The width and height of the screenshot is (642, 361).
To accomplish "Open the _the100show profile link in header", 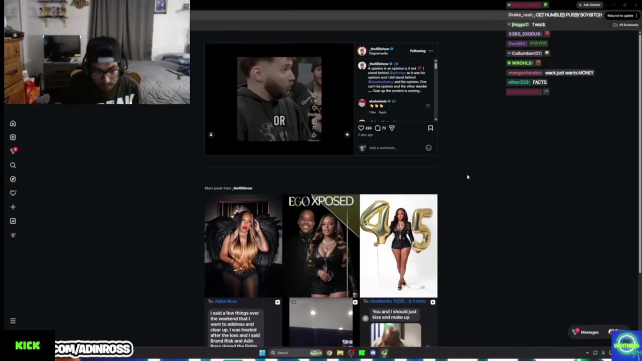I will point(380,49).
